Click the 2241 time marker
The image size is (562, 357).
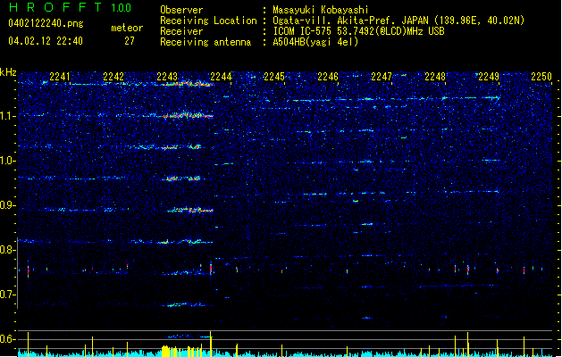coord(60,77)
